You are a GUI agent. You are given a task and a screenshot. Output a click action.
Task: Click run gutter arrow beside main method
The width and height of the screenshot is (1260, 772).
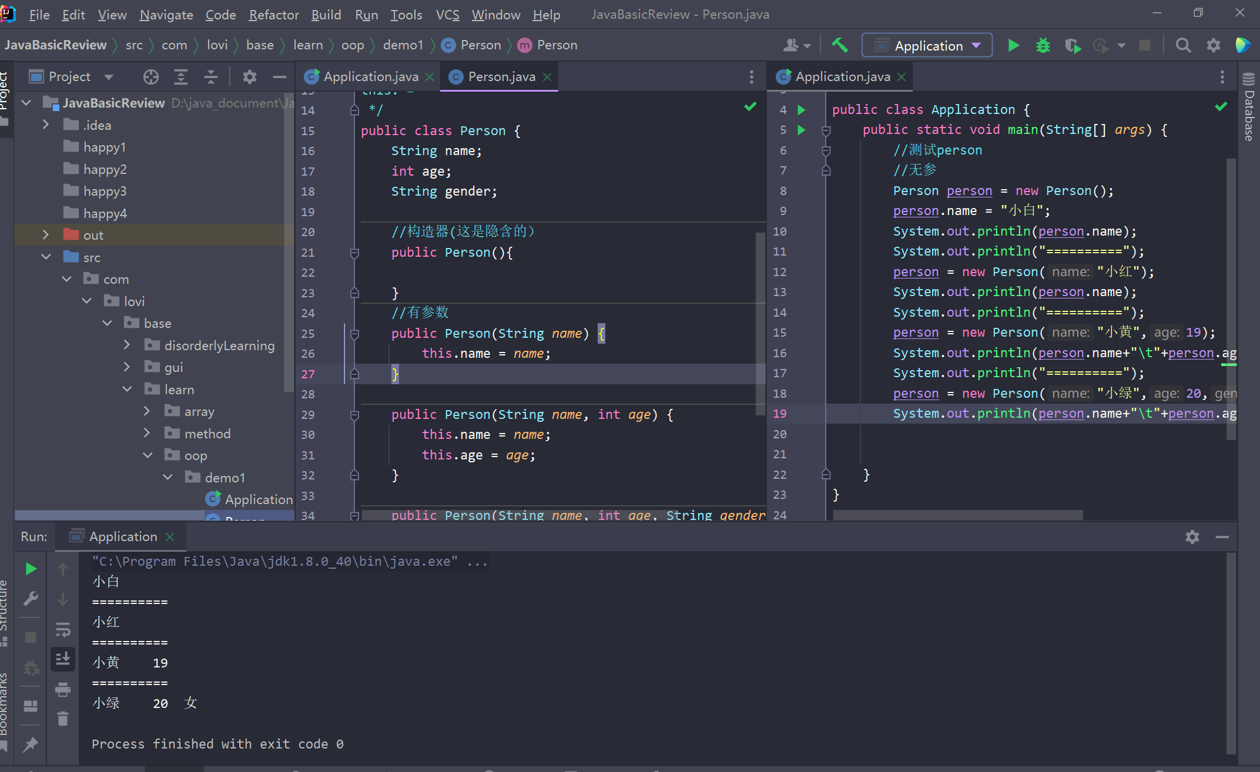[x=801, y=130]
